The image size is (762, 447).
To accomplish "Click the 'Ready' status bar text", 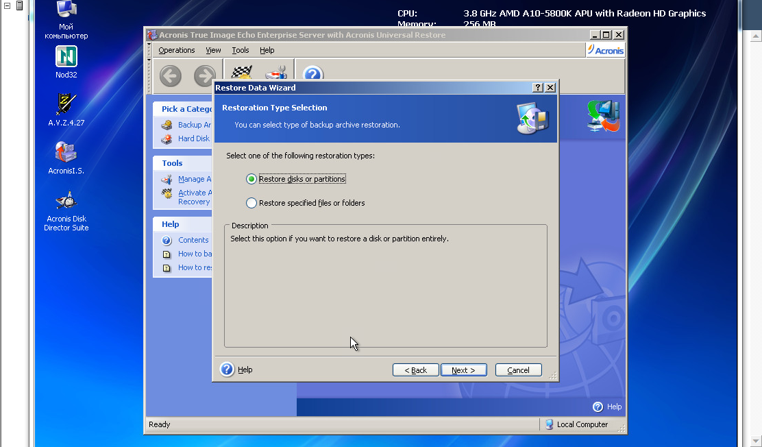I will (x=160, y=424).
